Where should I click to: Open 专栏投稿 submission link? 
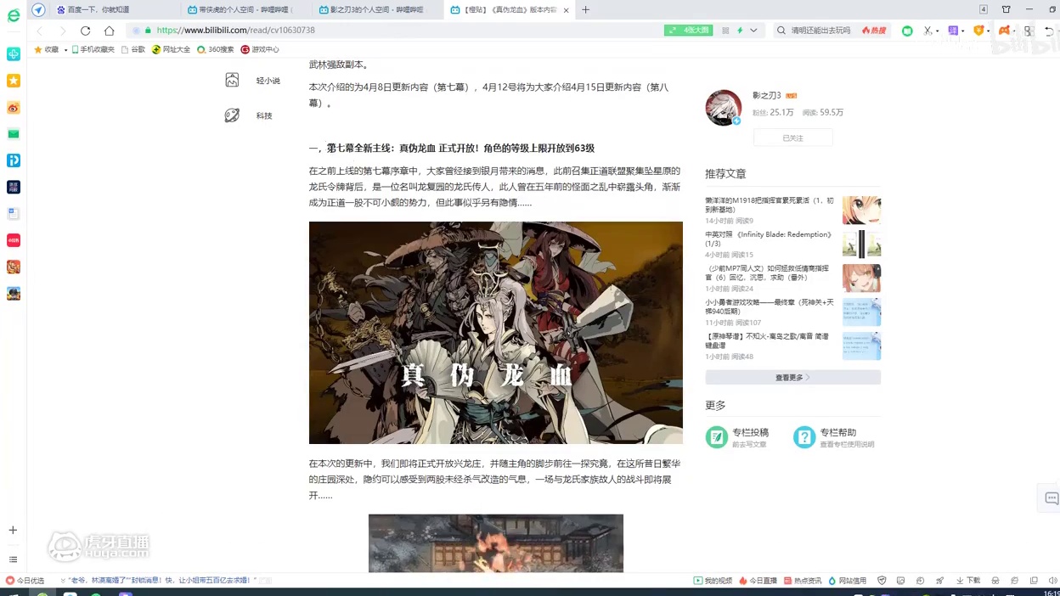coord(737,437)
